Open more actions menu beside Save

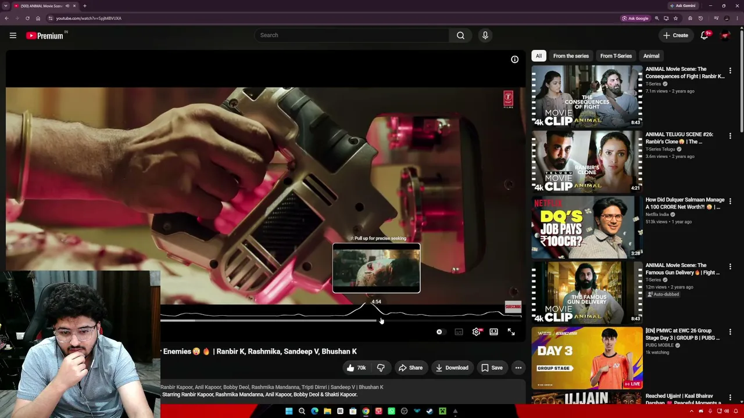(518, 367)
